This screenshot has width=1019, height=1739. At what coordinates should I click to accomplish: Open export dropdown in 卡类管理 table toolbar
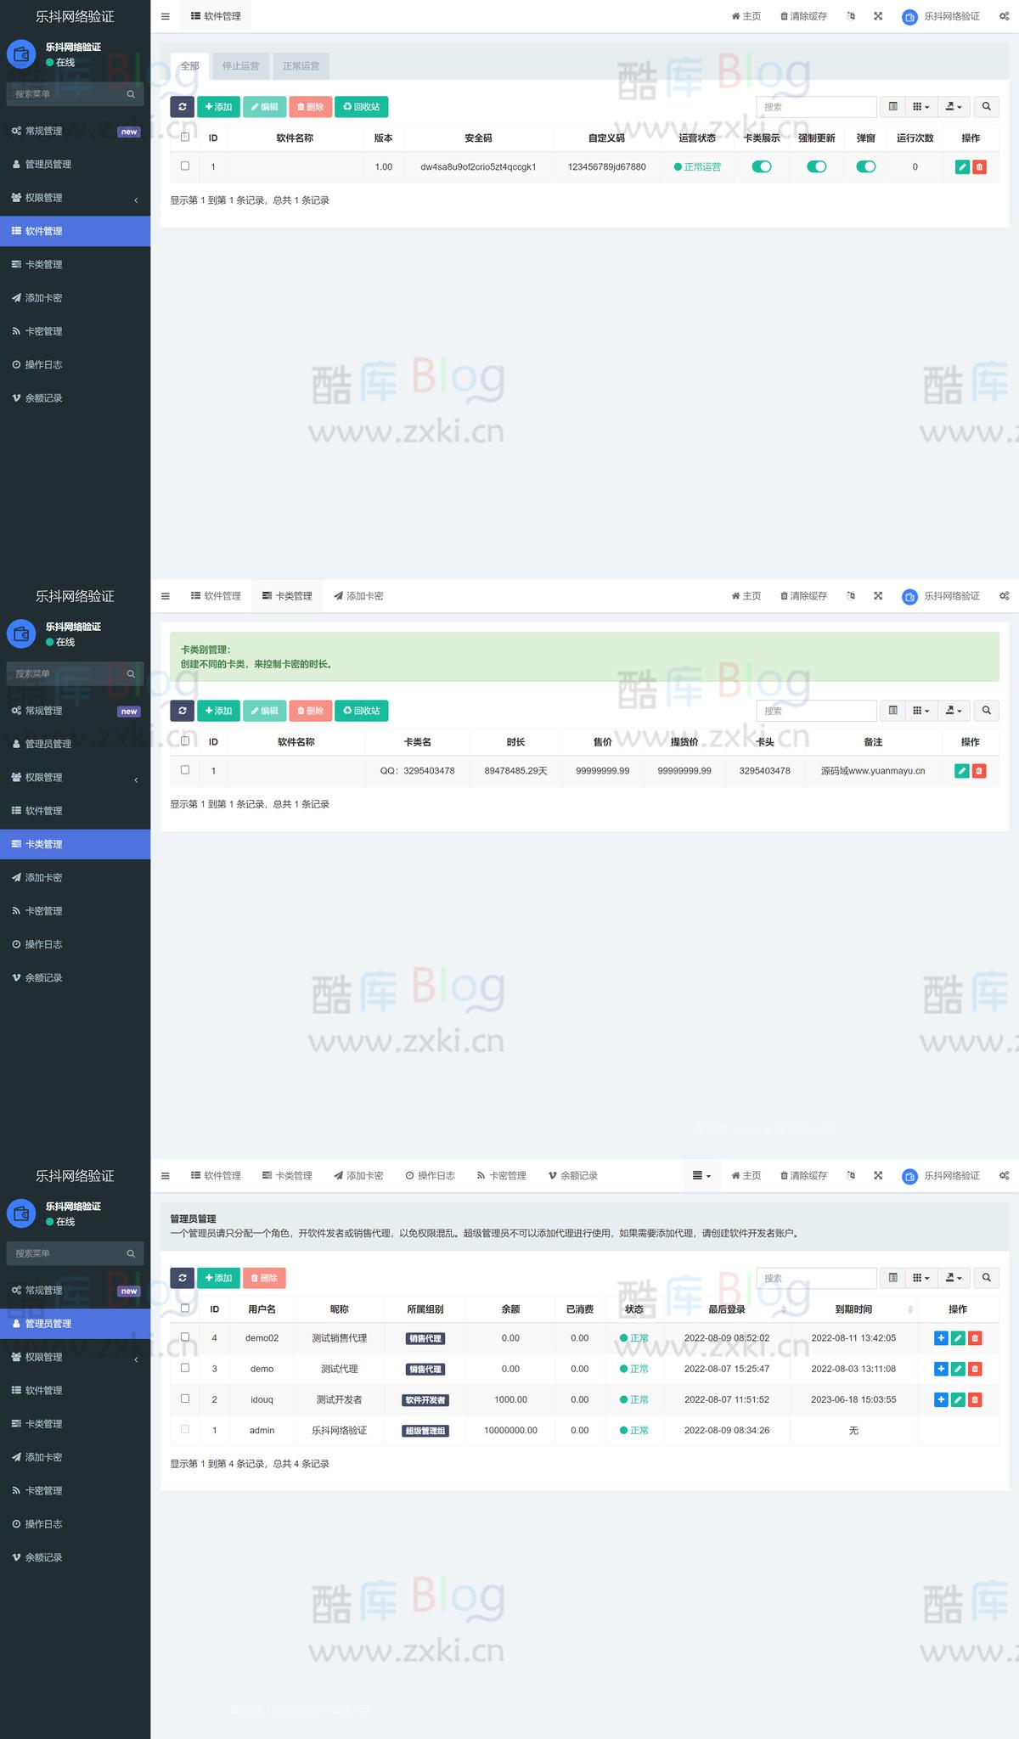[x=954, y=710]
